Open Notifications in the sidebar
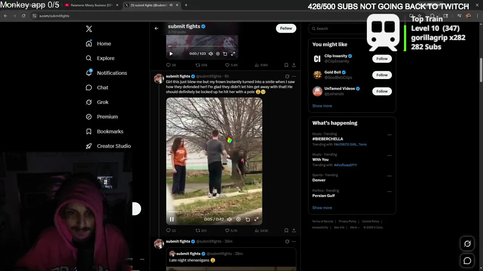Viewport: 483px width, 271px height. coord(106,73)
